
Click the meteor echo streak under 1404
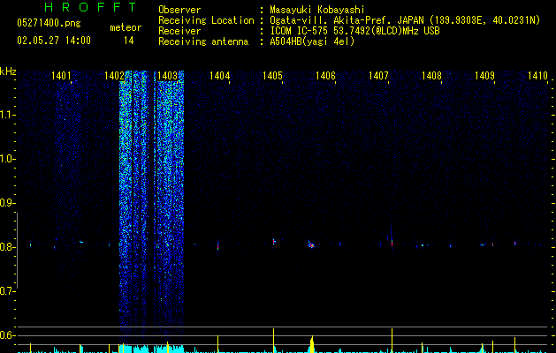(x=217, y=246)
